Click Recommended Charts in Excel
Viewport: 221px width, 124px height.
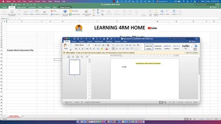point(87,13)
